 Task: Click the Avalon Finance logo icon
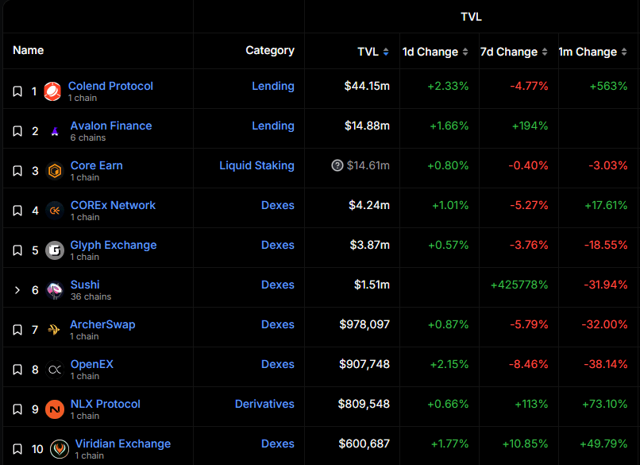click(55, 130)
